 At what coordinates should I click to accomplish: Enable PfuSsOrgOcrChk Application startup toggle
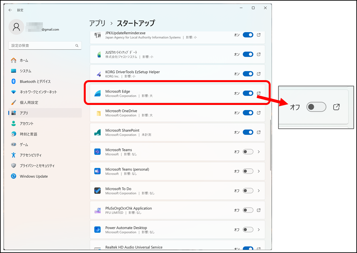pos(248,210)
